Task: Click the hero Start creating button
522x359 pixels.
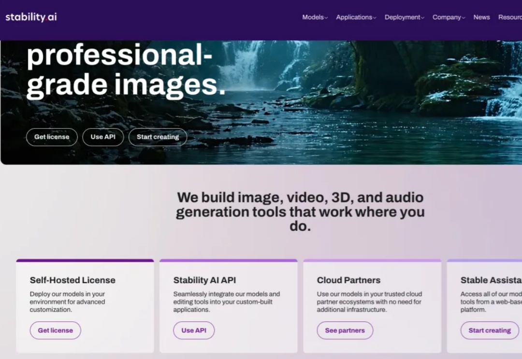Action: point(158,137)
